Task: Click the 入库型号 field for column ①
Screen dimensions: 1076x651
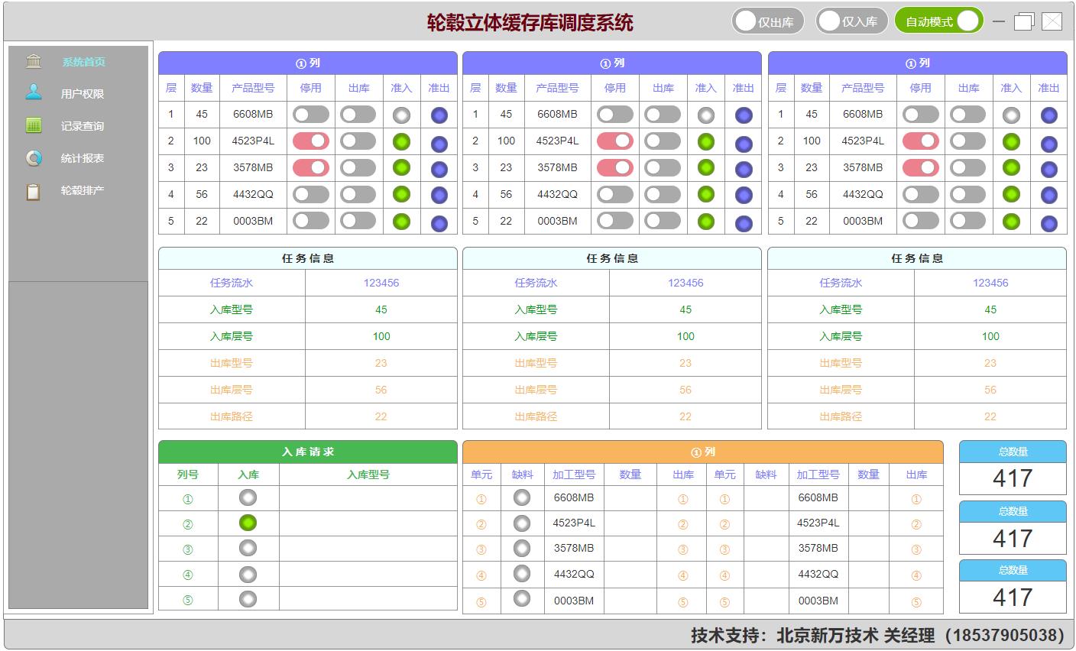Action: (x=368, y=499)
